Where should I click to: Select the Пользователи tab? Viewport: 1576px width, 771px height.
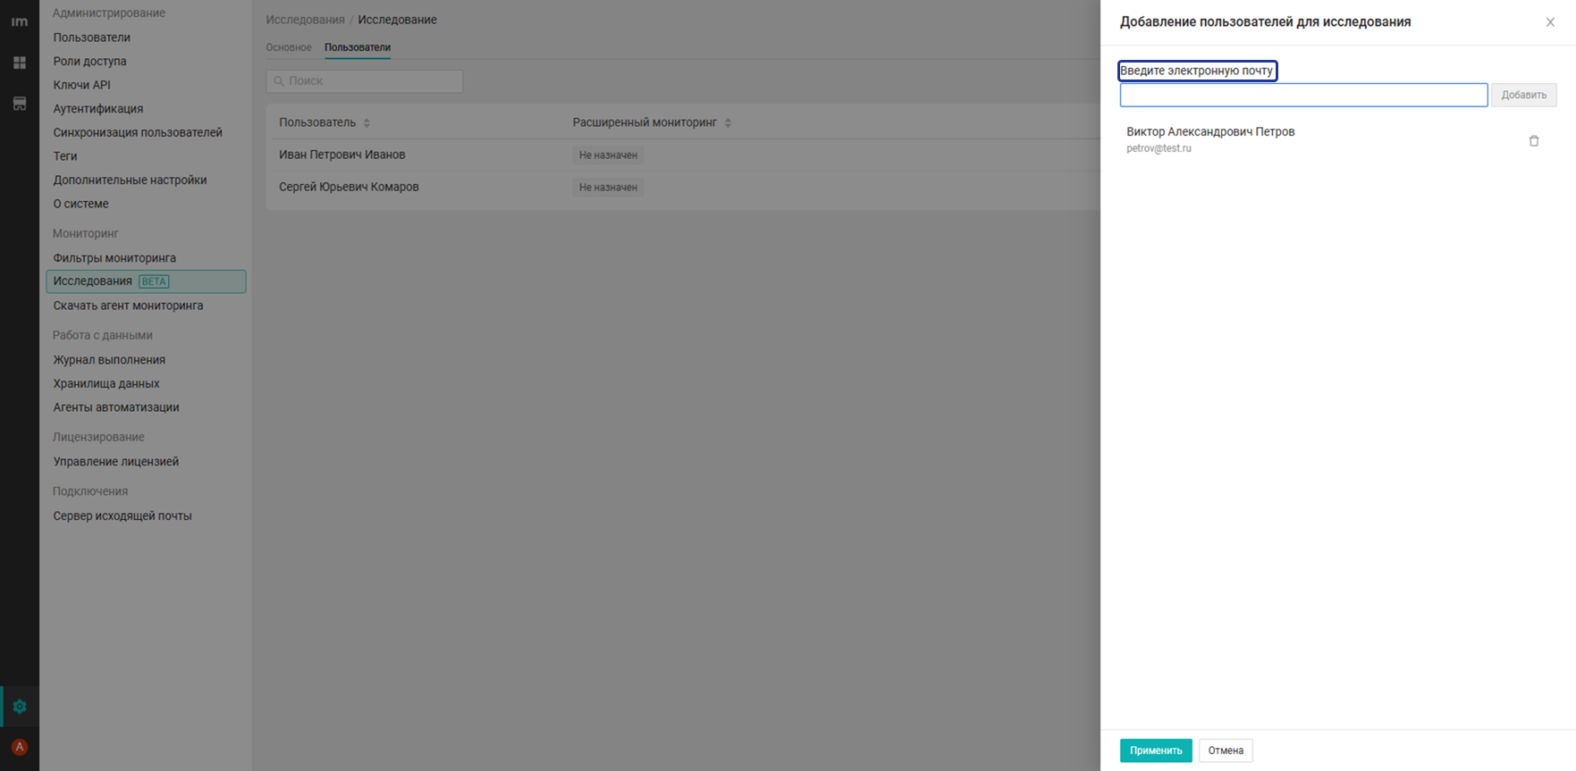click(358, 47)
